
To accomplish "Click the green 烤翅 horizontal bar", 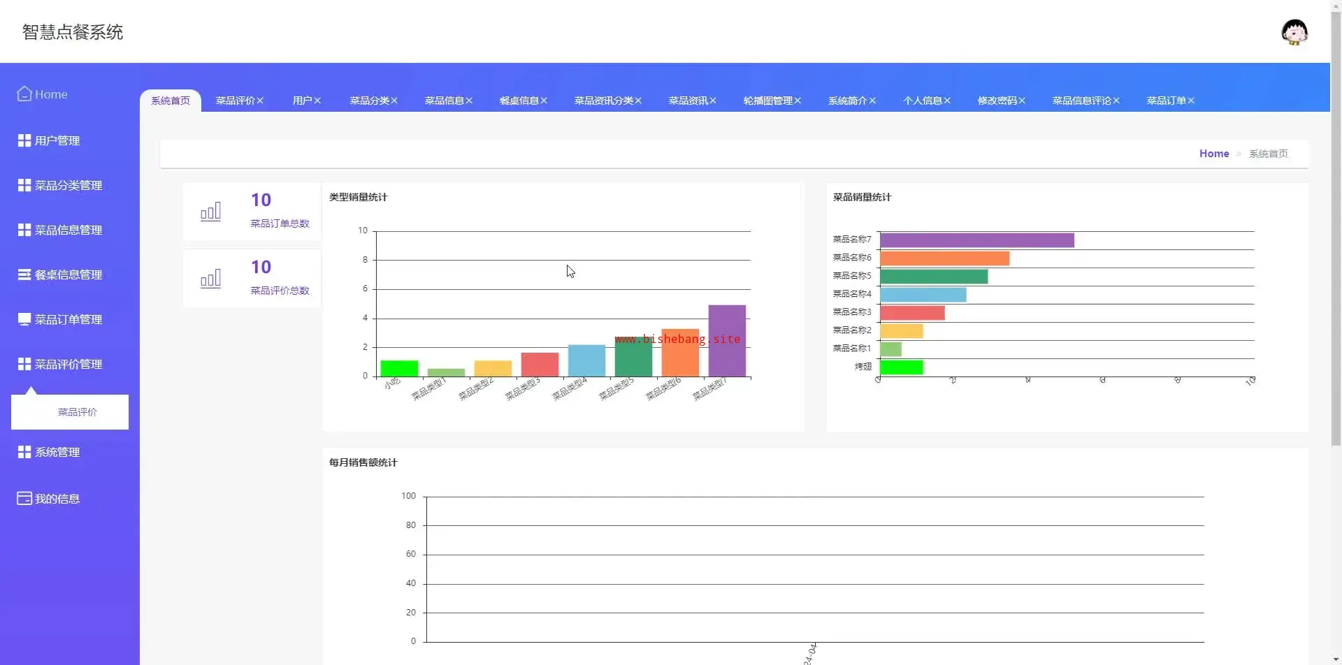I will [902, 367].
